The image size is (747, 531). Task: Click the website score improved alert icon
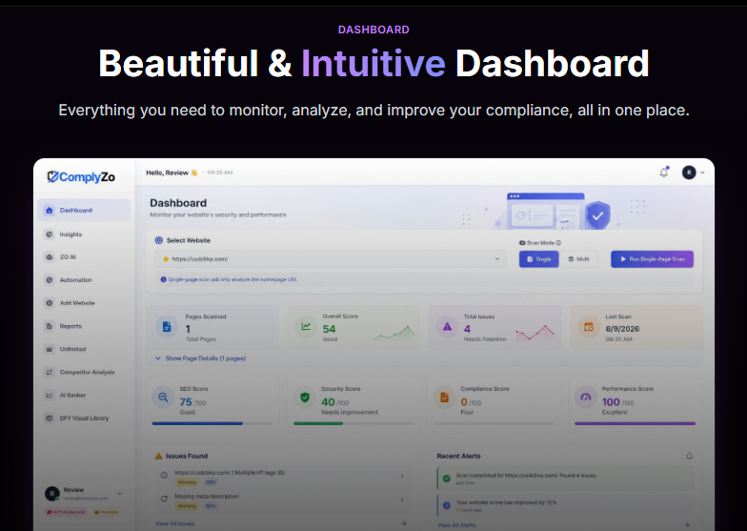click(446, 505)
